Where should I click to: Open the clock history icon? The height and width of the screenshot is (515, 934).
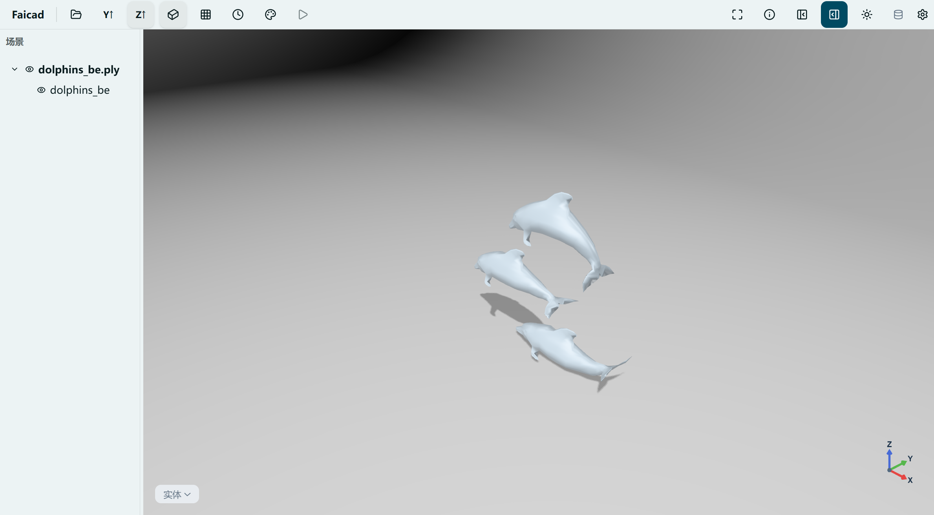click(238, 15)
